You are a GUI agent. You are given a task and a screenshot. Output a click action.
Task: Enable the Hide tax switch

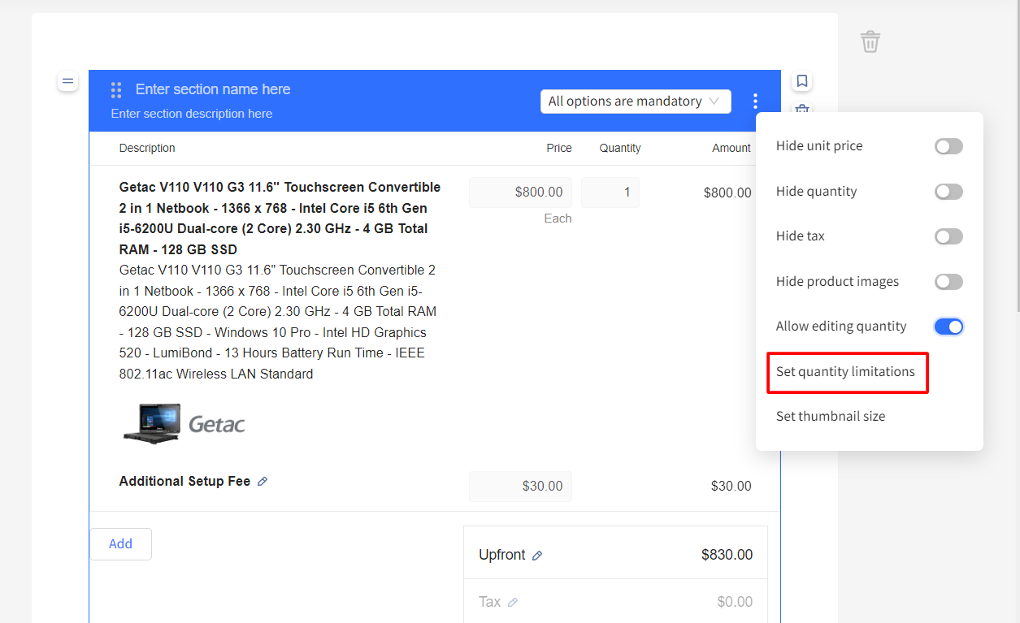coord(948,236)
